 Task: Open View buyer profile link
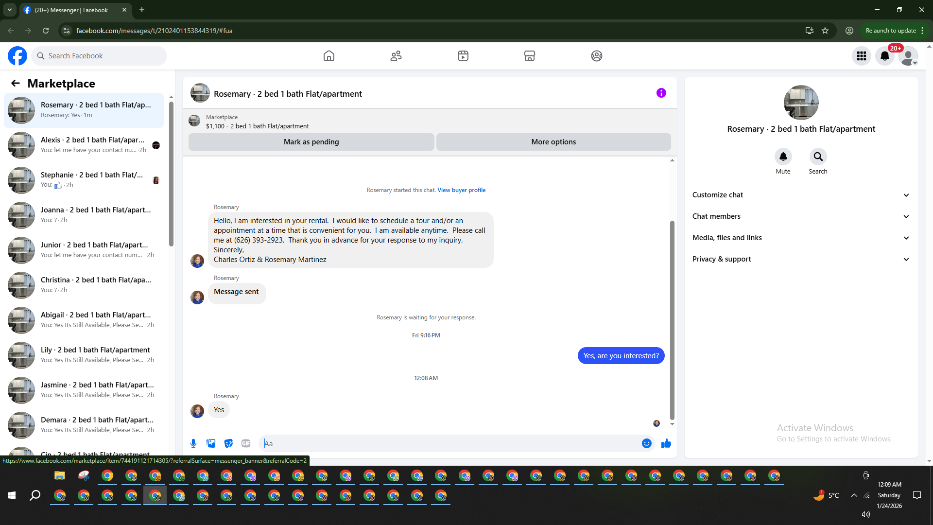pyautogui.click(x=461, y=190)
